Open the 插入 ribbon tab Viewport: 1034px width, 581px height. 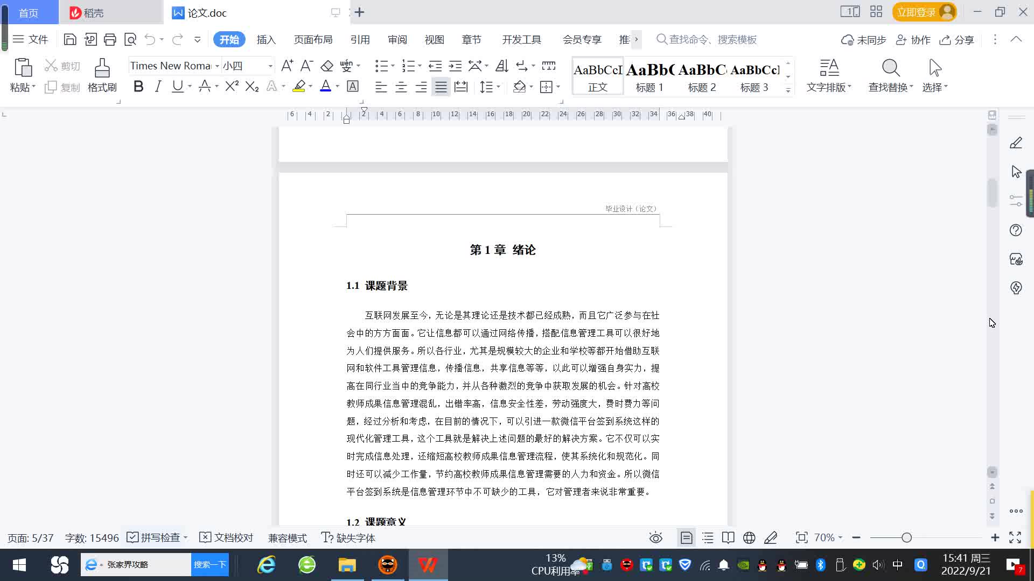pos(266,40)
